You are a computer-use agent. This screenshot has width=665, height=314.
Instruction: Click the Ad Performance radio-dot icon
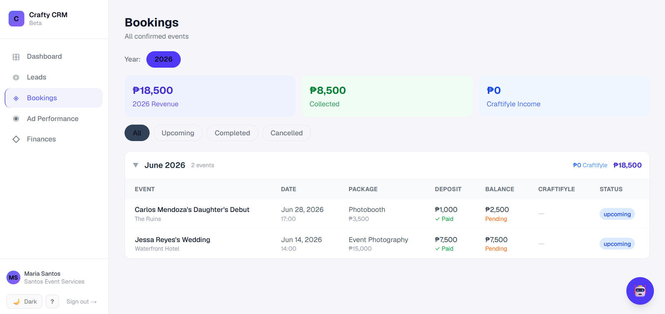point(16,119)
